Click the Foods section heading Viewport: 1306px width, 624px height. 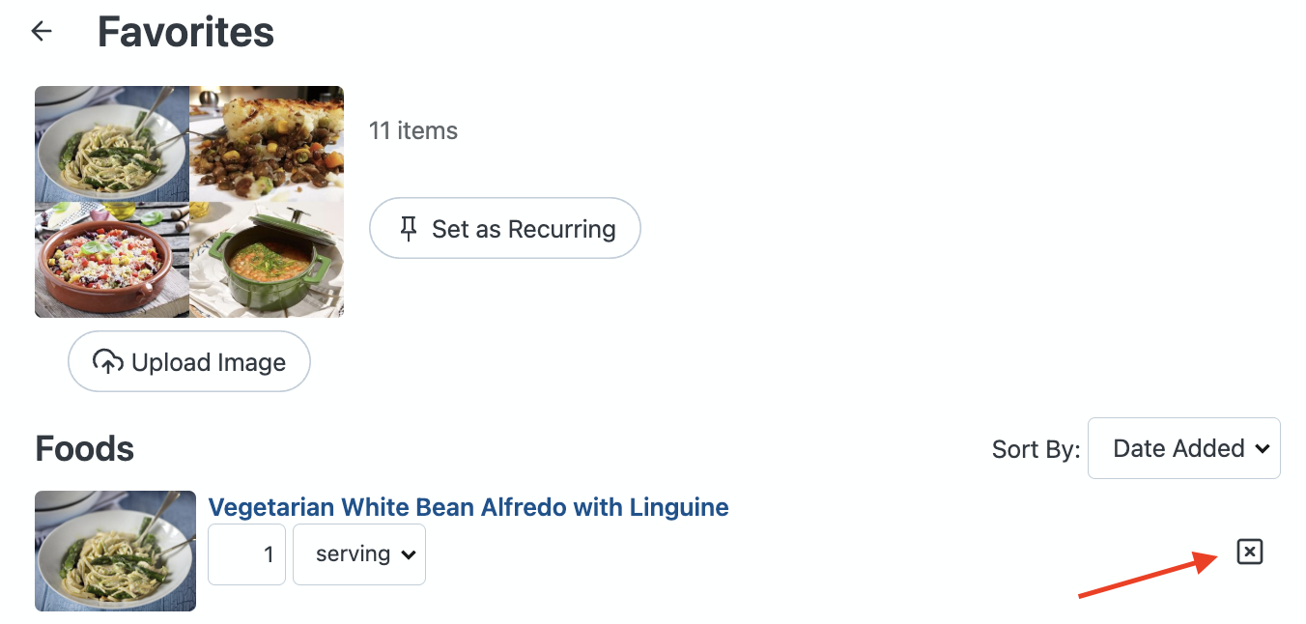pos(85,449)
